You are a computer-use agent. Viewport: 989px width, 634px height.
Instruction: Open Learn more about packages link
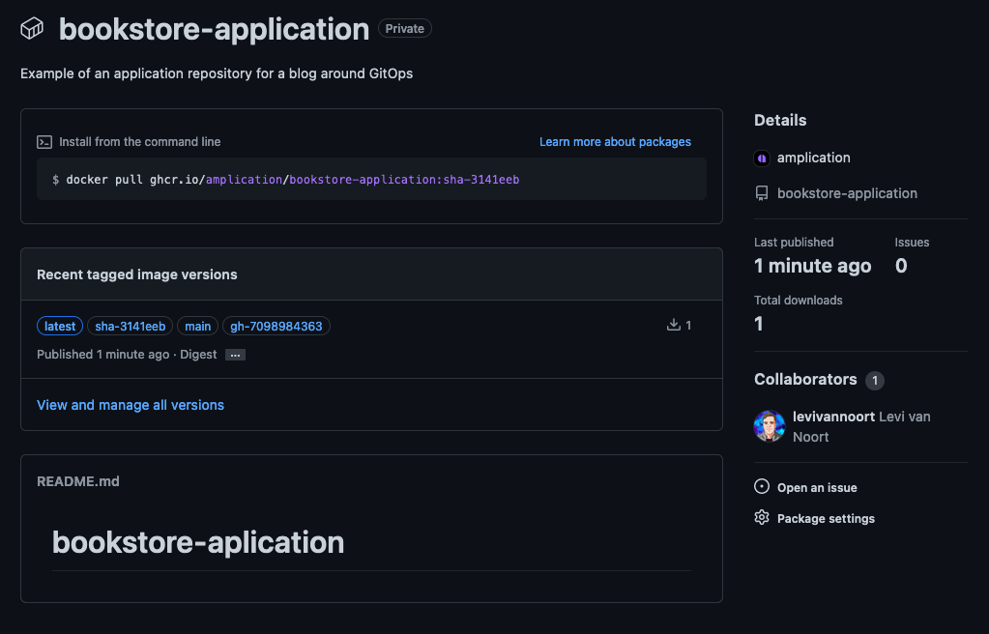[x=615, y=142]
